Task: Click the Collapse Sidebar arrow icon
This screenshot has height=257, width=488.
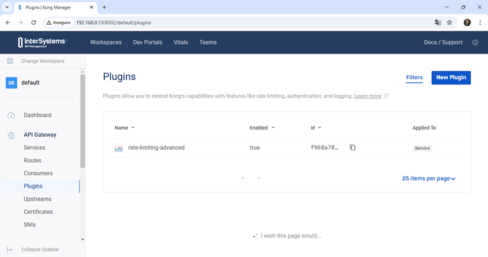Action: (10, 250)
